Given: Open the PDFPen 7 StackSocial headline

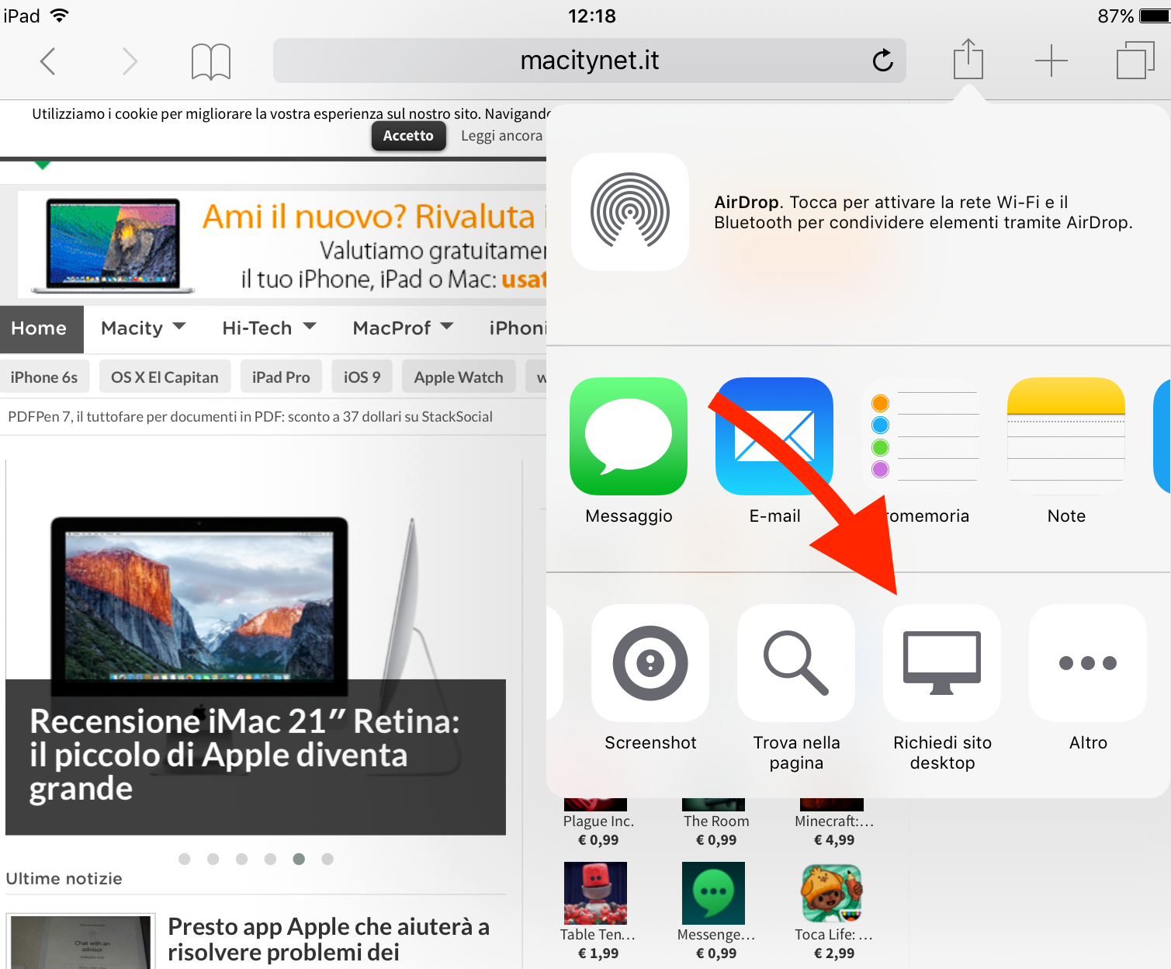Looking at the screenshot, I should pyautogui.click(x=250, y=417).
